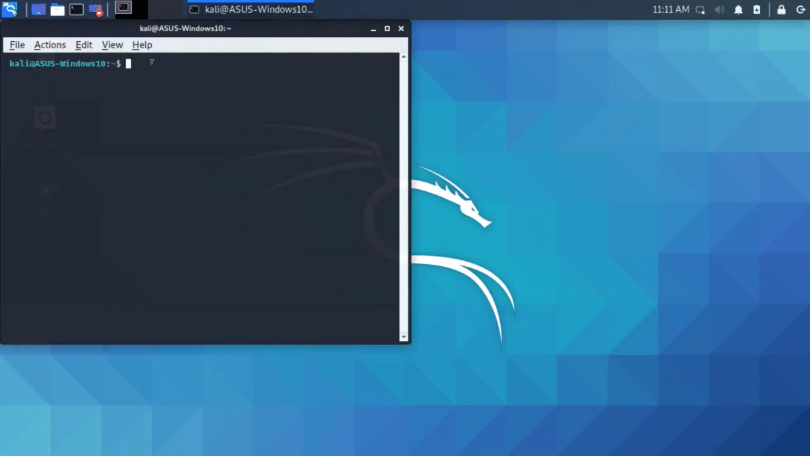Open the Edit menu in terminal

pos(84,45)
